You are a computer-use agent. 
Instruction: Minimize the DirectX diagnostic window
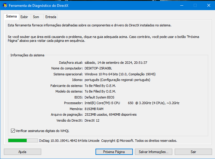tap(182, 5)
